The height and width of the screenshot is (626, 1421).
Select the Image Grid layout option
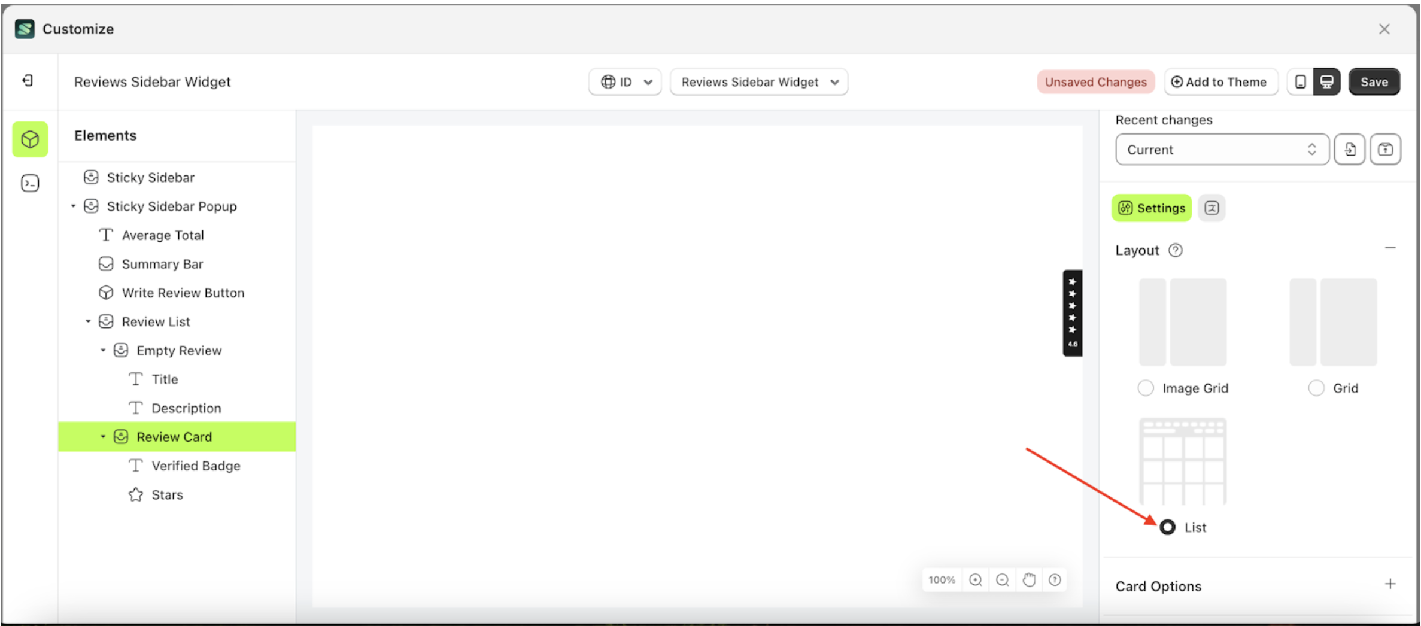point(1145,388)
